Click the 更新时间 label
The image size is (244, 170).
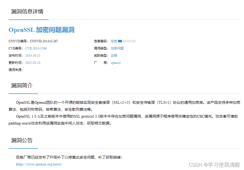click(15, 63)
